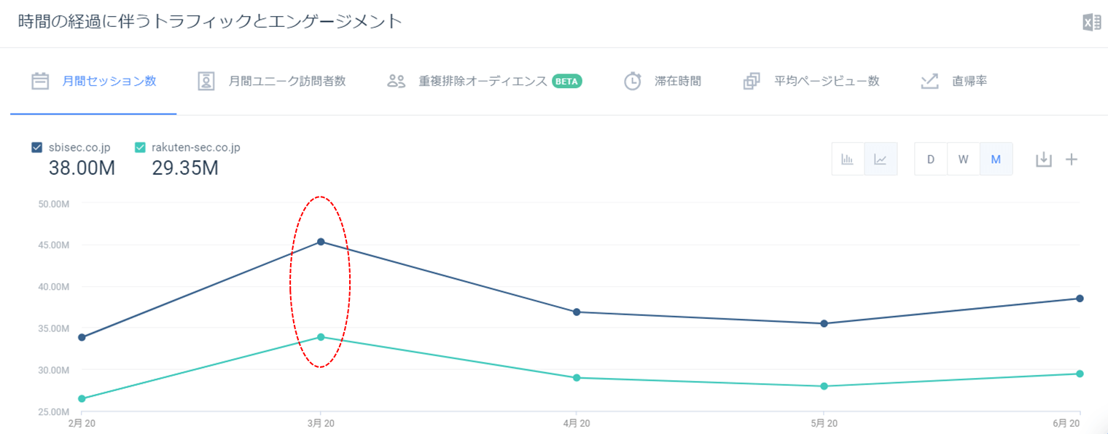Click the 直帰率 bounce rate arrow icon
This screenshot has height=434, width=1108.
click(x=929, y=81)
